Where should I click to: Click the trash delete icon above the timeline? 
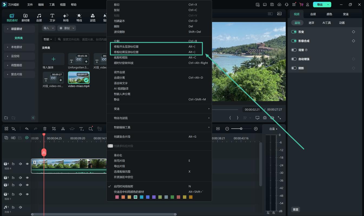click(45, 129)
